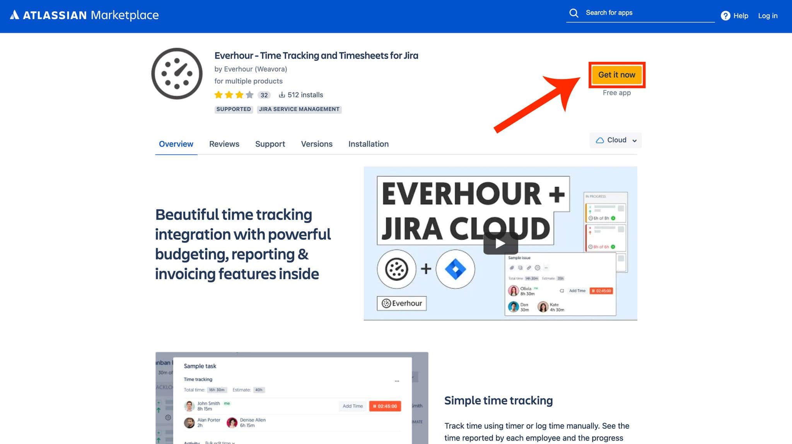Open the 32 reviews count badge
The height and width of the screenshot is (444, 792).
click(264, 95)
